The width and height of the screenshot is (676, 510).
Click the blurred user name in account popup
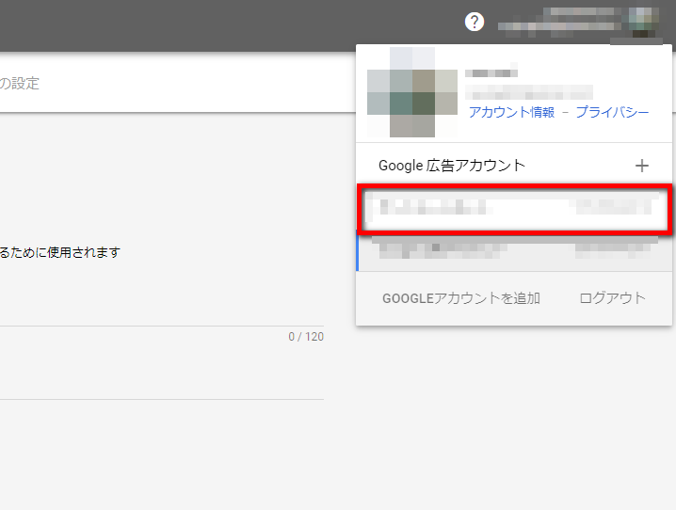[491, 73]
